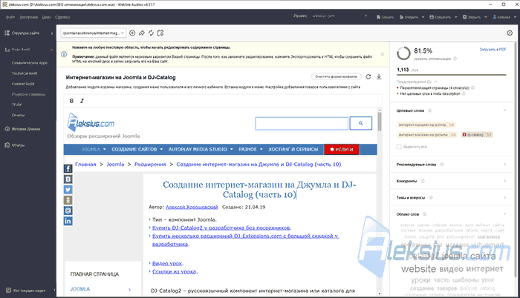Open the Видео урок link
This screenshot has height=298, width=520.
pos(167,263)
